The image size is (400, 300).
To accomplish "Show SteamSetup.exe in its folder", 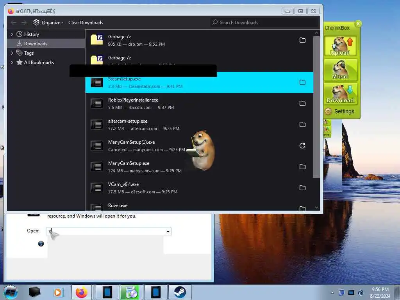I will pyautogui.click(x=302, y=82).
